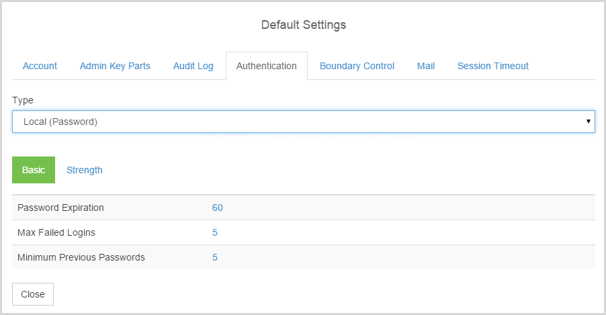Image resolution: width=606 pixels, height=315 pixels.
Task: Switch to the Mail tab
Action: tap(426, 66)
